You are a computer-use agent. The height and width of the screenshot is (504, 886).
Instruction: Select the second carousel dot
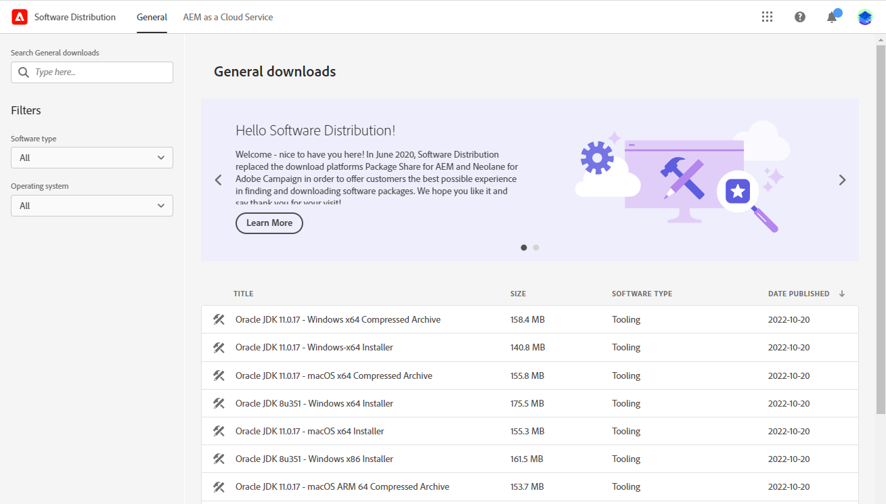536,248
